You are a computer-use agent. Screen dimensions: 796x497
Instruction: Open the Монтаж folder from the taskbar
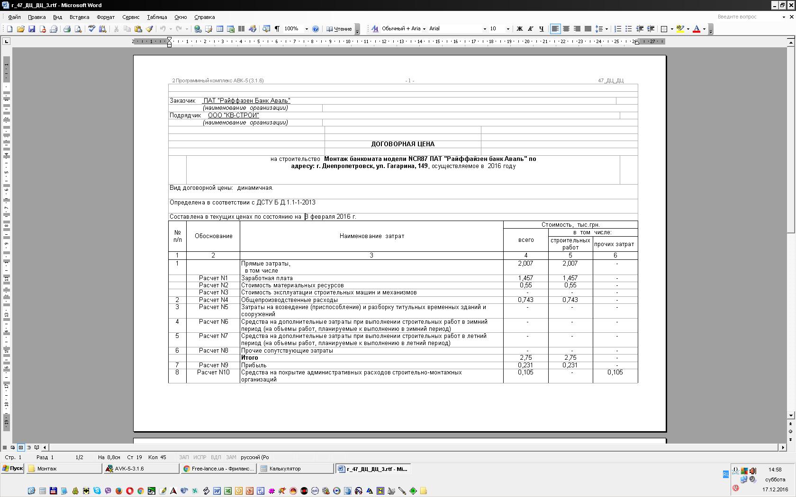pos(64,469)
